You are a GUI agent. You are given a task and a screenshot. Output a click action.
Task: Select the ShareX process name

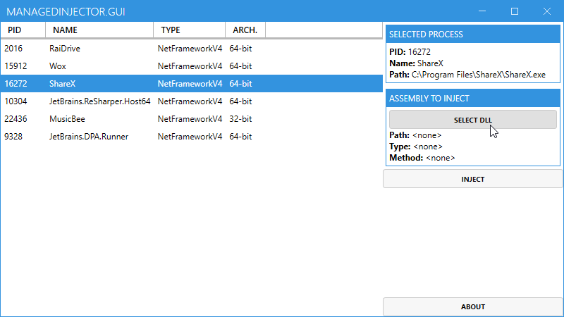click(63, 84)
